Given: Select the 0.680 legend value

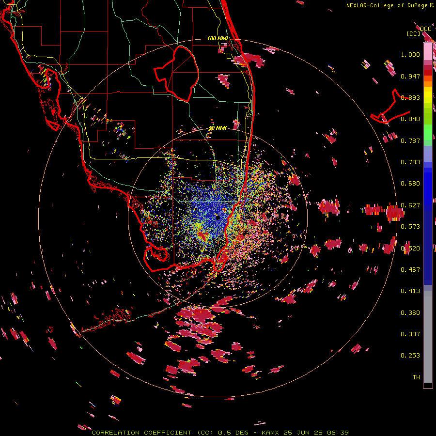Looking at the screenshot, I should 410,184.
